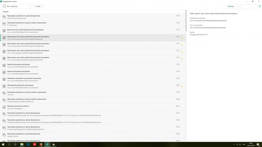262x147 pixels.
Task: Switch to Photoshop from taskbar
Action: pos(28,144)
